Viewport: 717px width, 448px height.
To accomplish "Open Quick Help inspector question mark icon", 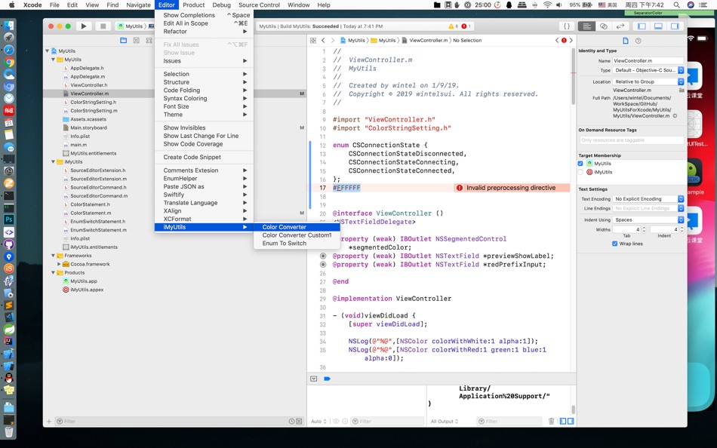I will click(639, 41).
